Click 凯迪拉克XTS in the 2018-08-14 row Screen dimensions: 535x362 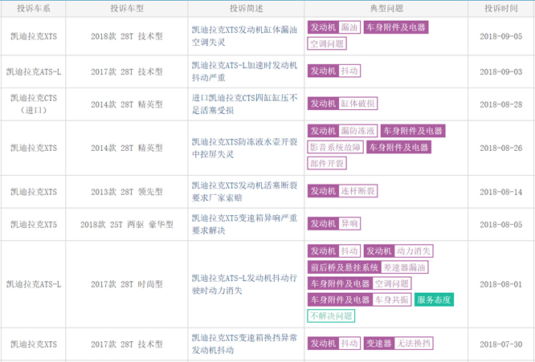34,192
